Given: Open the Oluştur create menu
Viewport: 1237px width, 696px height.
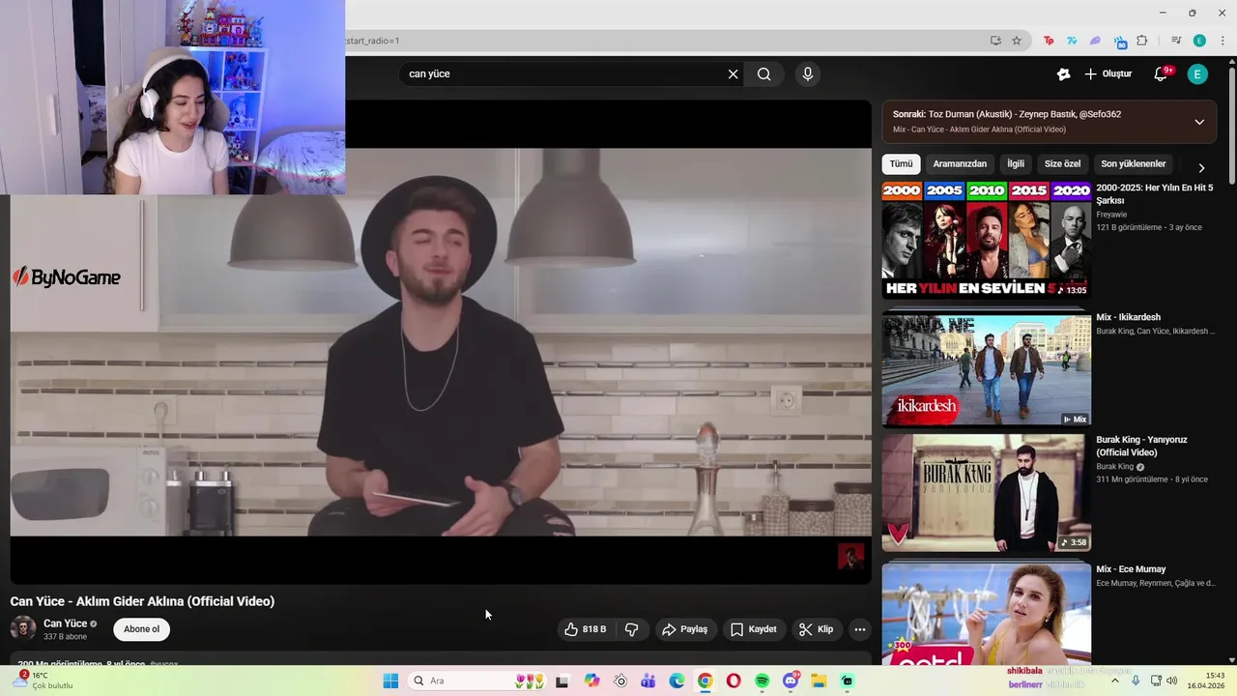Looking at the screenshot, I should point(1108,73).
